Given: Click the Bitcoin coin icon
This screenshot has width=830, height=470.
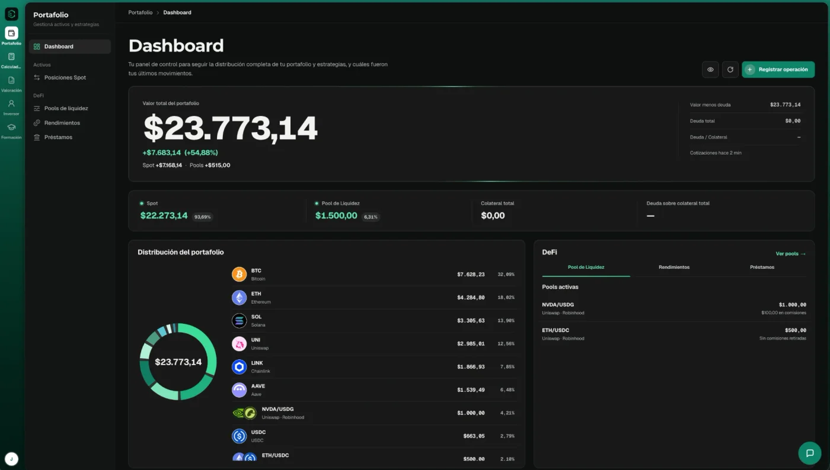Looking at the screenshot, I should (239, 275).
